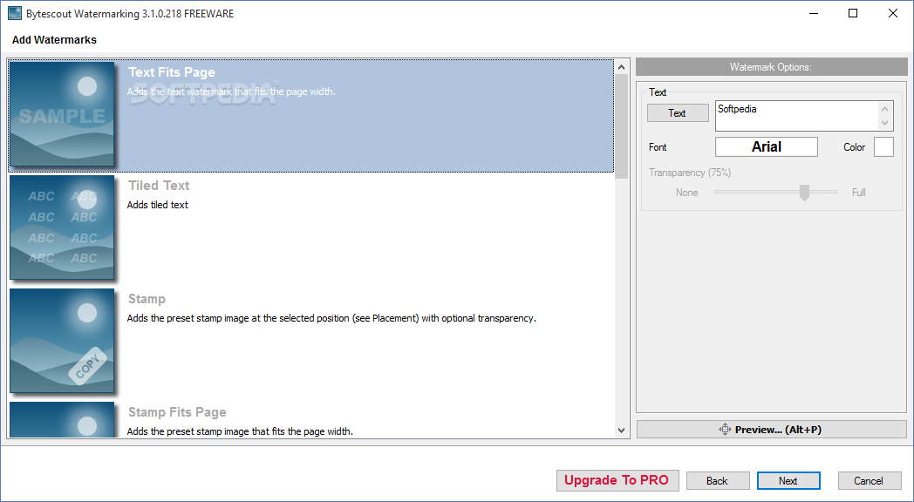Select the Tiled Text ABC thumbnail
This screenshot has height=502, width=914.
(x=62, y=227)
